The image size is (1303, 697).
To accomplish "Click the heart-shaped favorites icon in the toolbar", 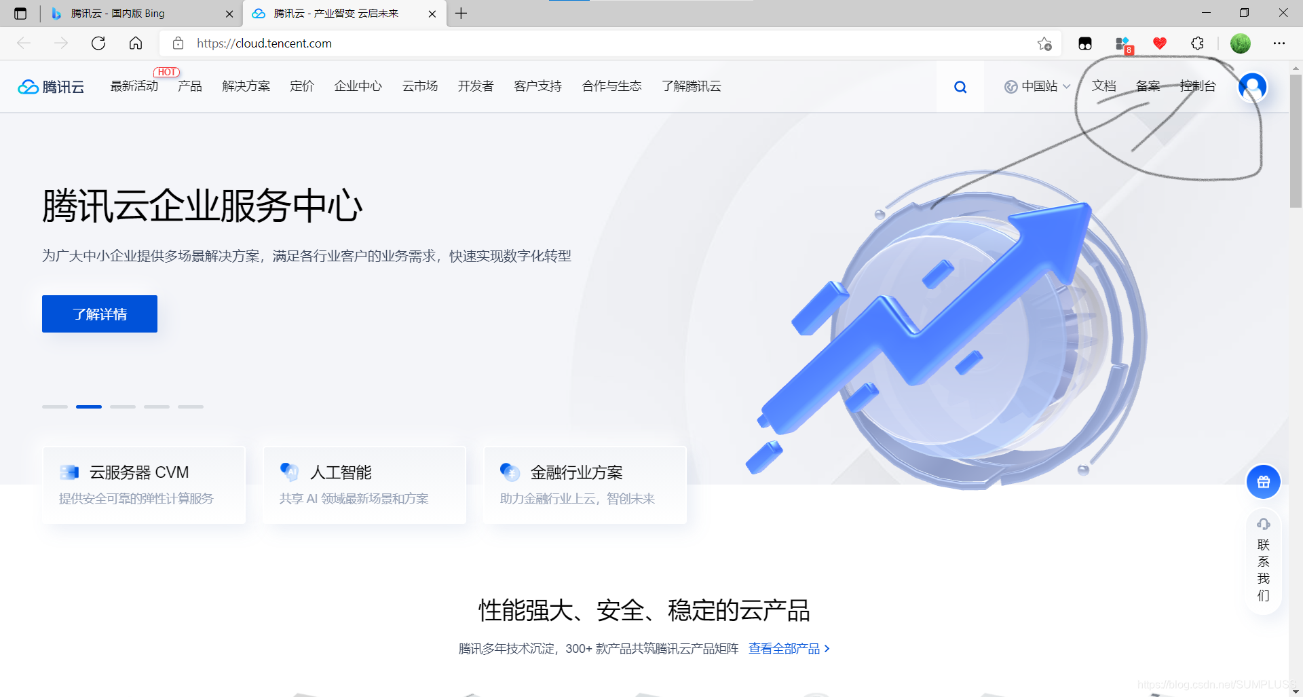I will tap(1160, 43).
